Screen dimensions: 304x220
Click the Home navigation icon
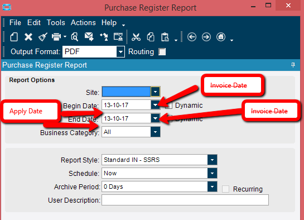click(x=221, y=37)
